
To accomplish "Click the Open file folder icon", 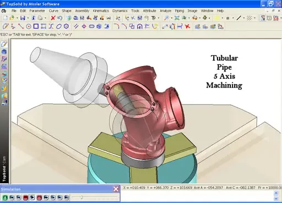I will coord(12,18).
